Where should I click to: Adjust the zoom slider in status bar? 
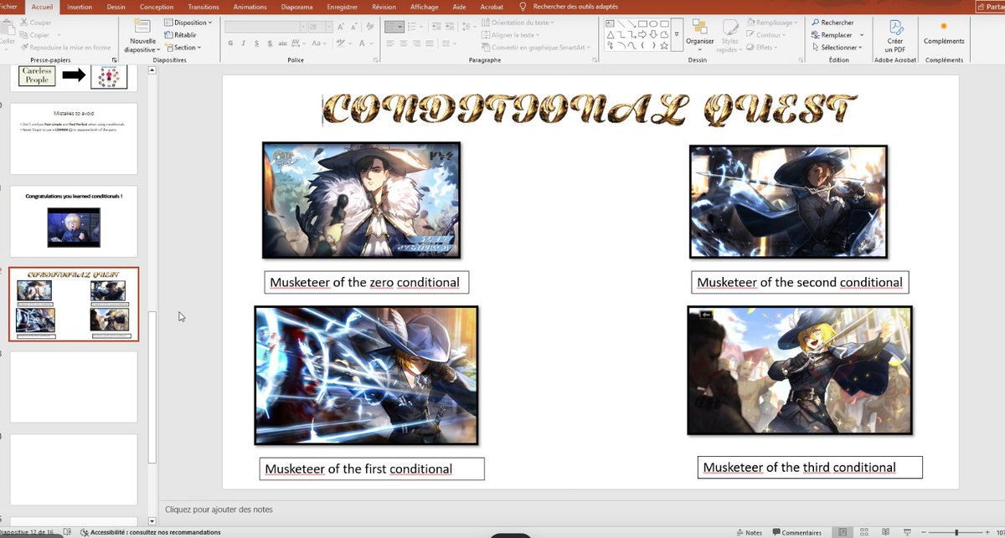[956, 532]
